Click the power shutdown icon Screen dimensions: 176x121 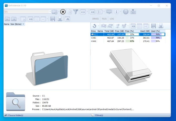pyautogui.click(x=126, y=12)
